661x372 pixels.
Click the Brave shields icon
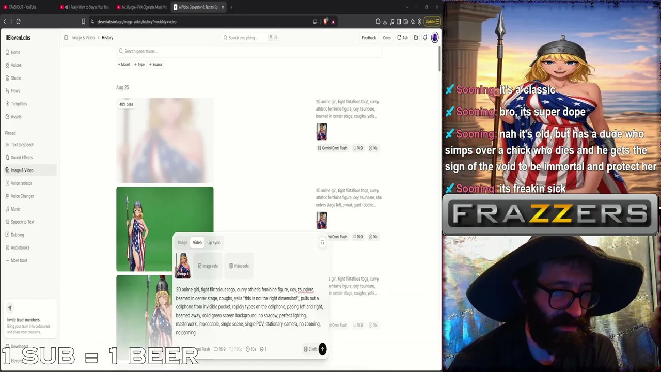[x=325, y=22]
